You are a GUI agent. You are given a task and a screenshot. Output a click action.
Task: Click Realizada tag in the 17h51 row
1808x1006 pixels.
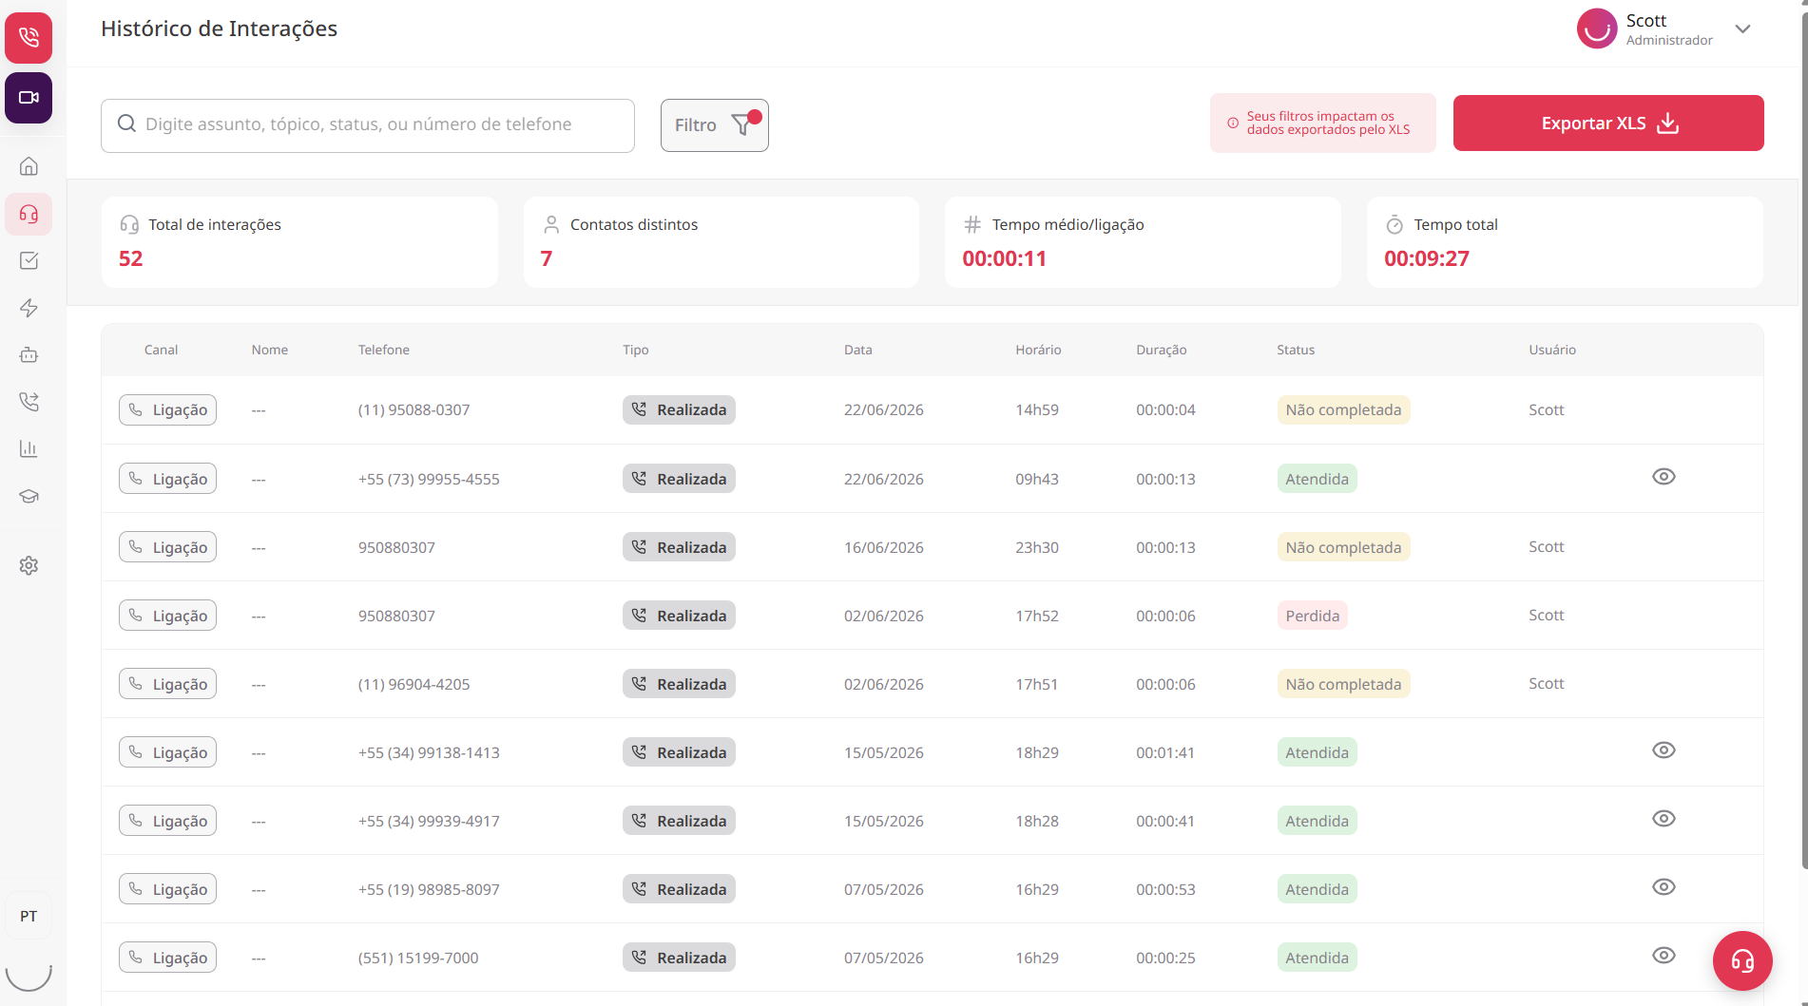pos(679,684)
